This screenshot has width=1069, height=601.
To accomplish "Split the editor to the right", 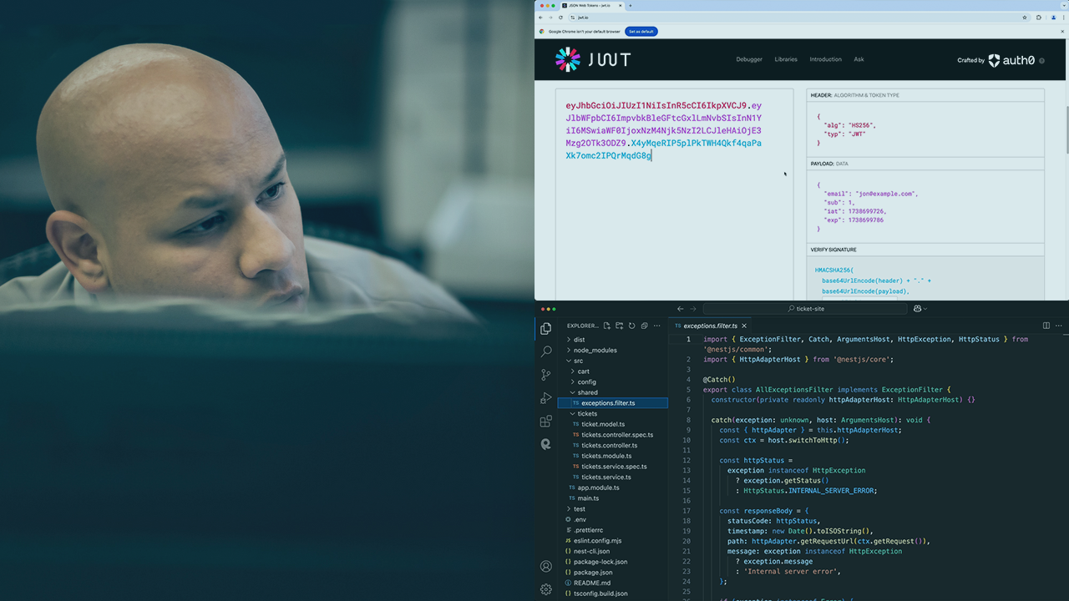I will [1046, 326].
